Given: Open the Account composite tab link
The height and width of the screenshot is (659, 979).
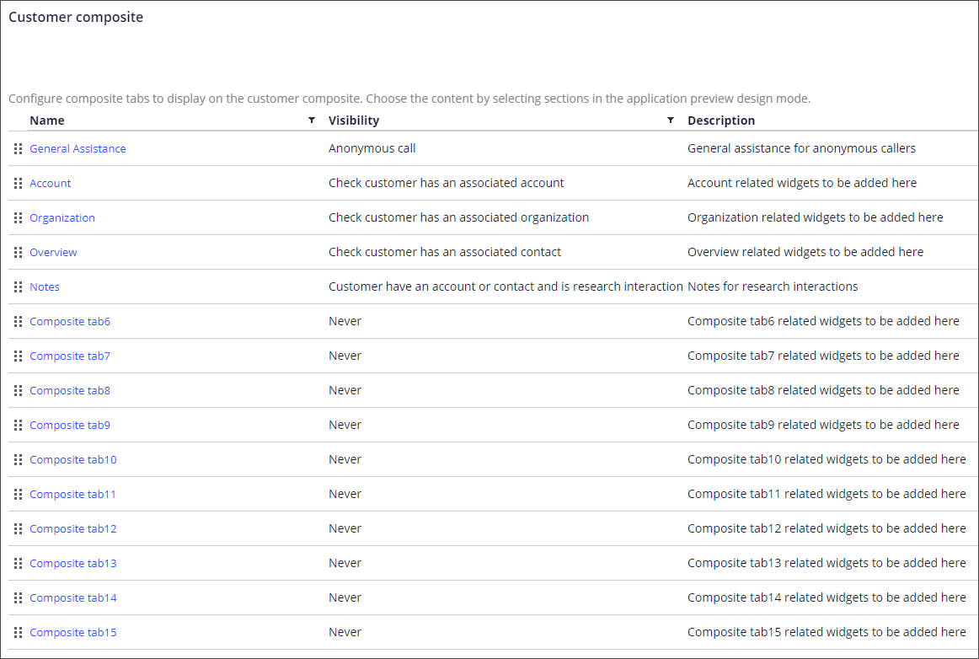Looking at the screenshot, I should click(x=51, y=184).
